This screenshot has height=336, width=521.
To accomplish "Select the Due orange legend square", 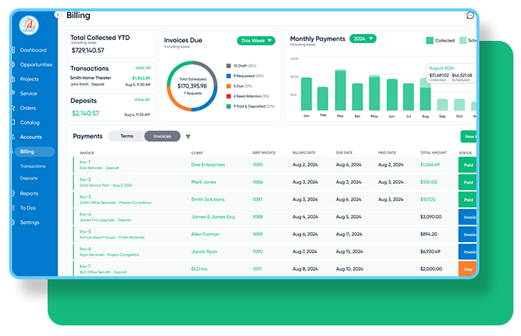I will point(228,86).
